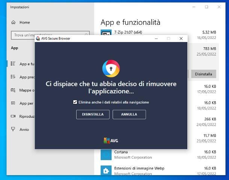Click the Estensioni di immagine Webp icon
The height and width of the screenshot is (180, 229).
click(x=106, y=170)
